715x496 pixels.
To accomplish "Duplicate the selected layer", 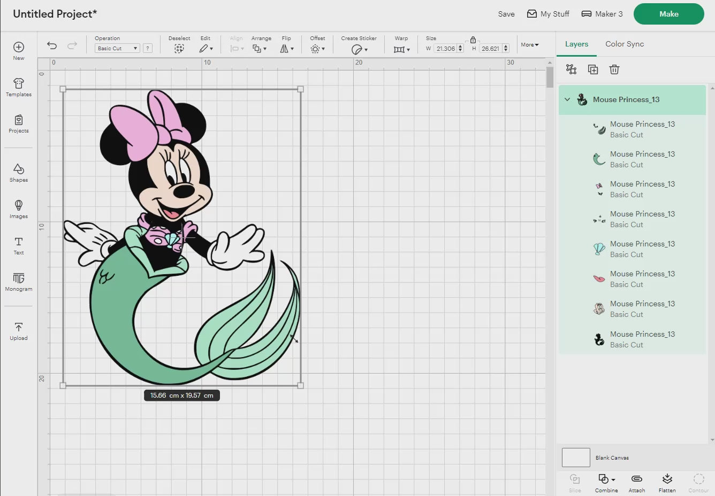I will click(593, 69).
